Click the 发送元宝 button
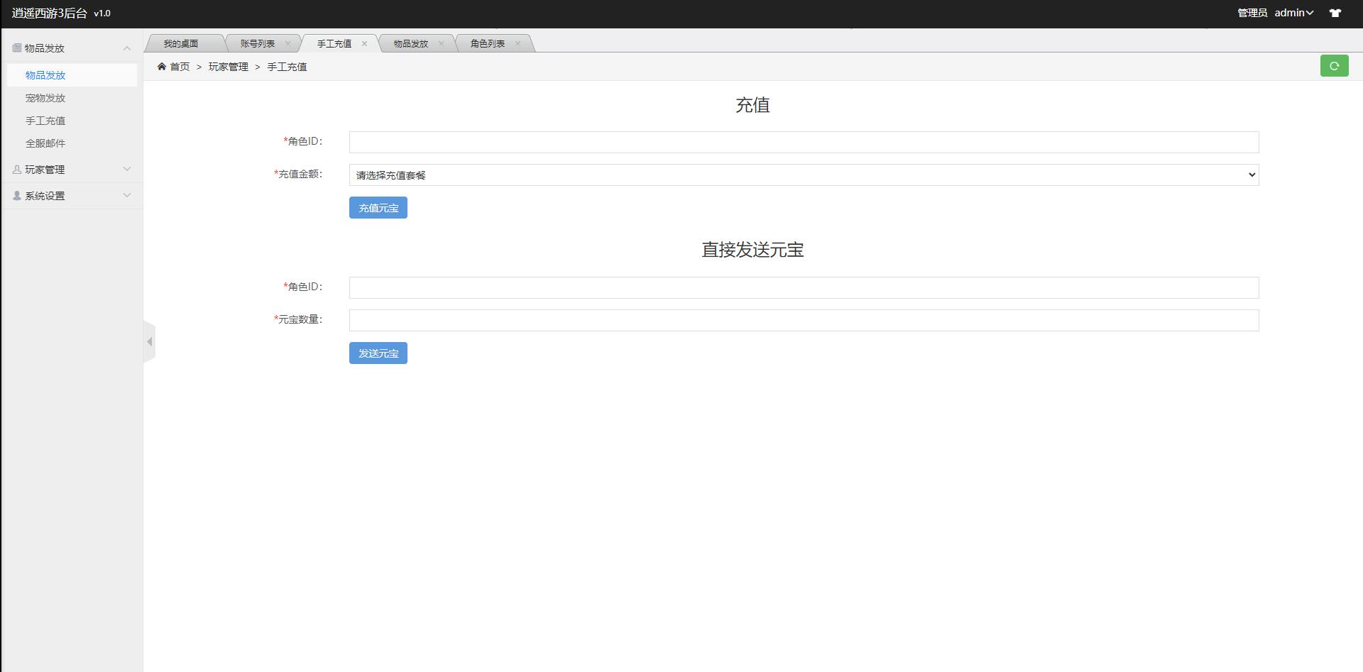 coord(378,353)
